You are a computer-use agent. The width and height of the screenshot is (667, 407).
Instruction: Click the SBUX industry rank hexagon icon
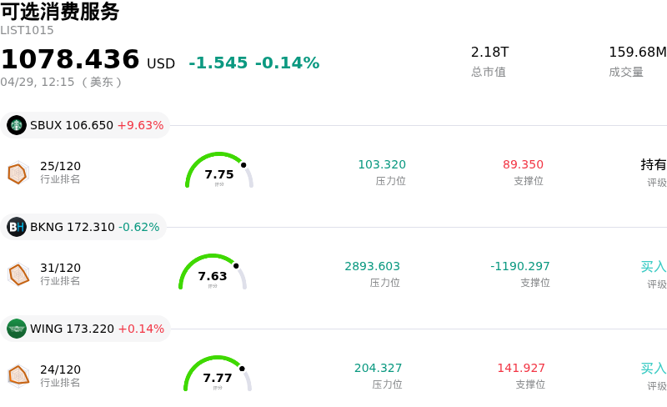click(x=18, y=173)
